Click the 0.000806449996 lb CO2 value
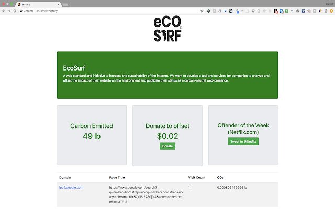The width and height of the screenshot is (335, 209). pos(232,188)
